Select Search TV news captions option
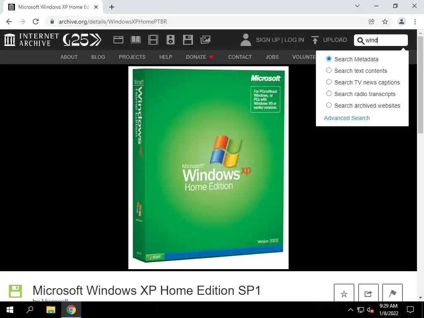424x318 pixels. 329,82
